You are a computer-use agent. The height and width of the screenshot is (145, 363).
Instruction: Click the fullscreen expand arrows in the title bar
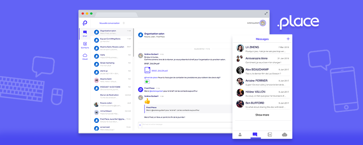tap(266, 14)
